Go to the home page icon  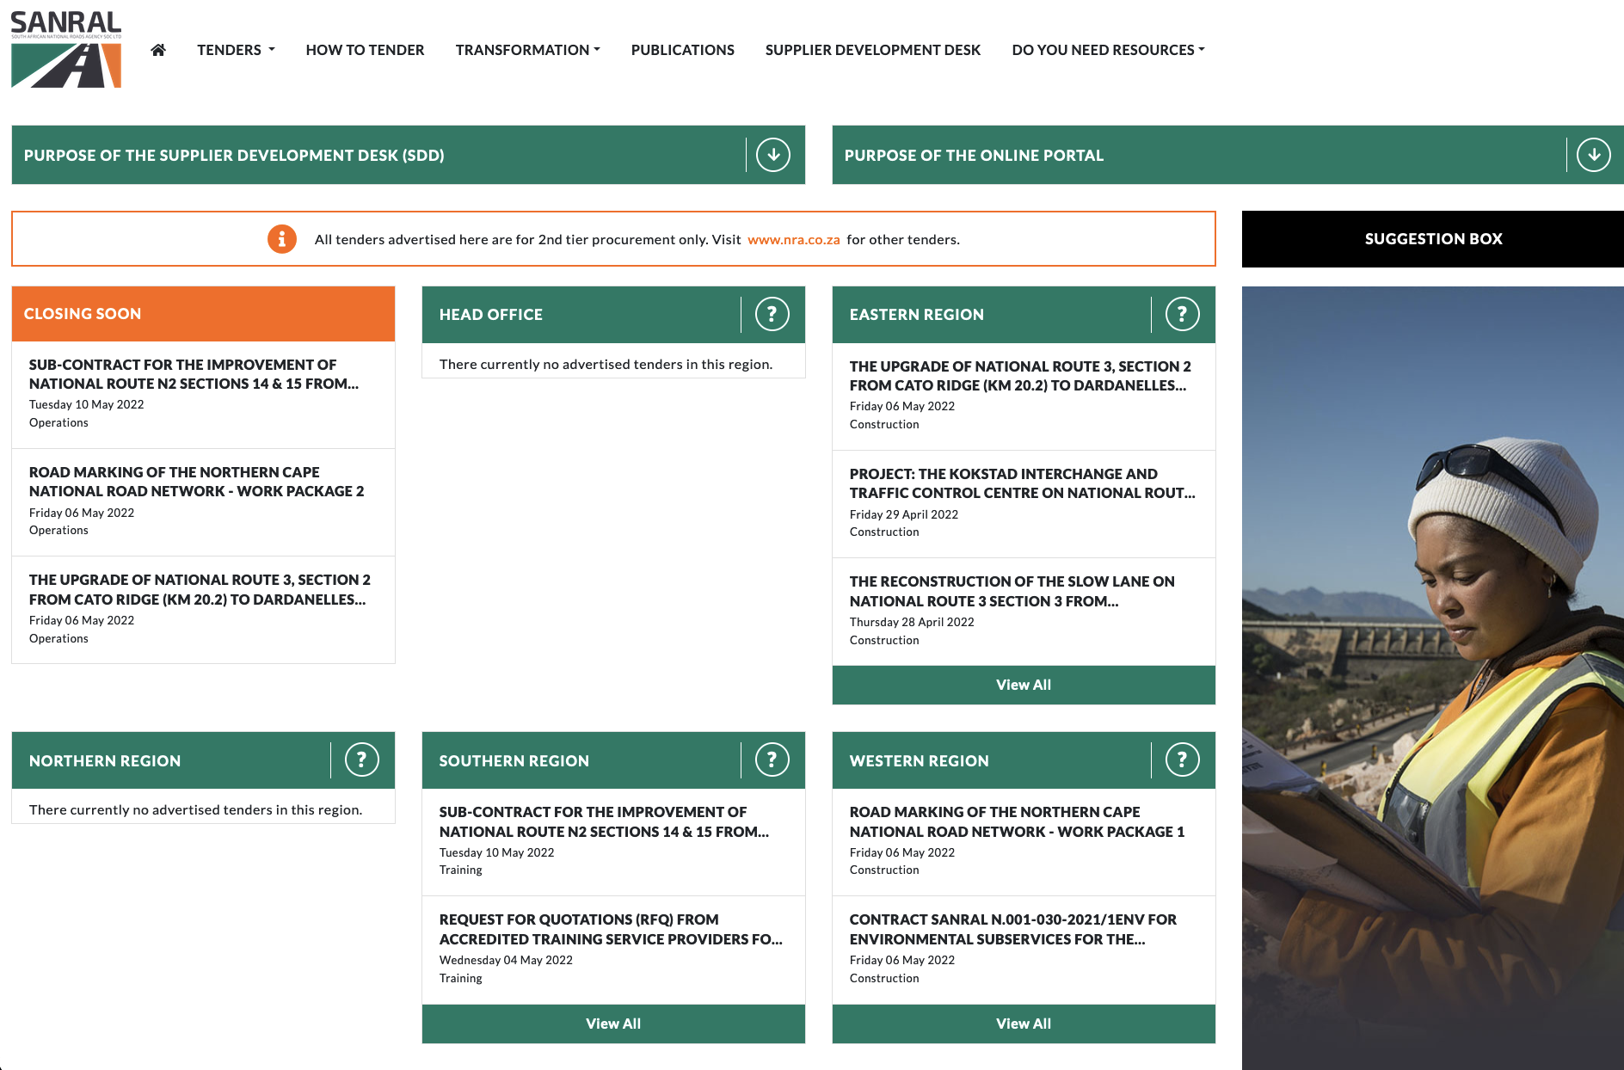[158, 50]
